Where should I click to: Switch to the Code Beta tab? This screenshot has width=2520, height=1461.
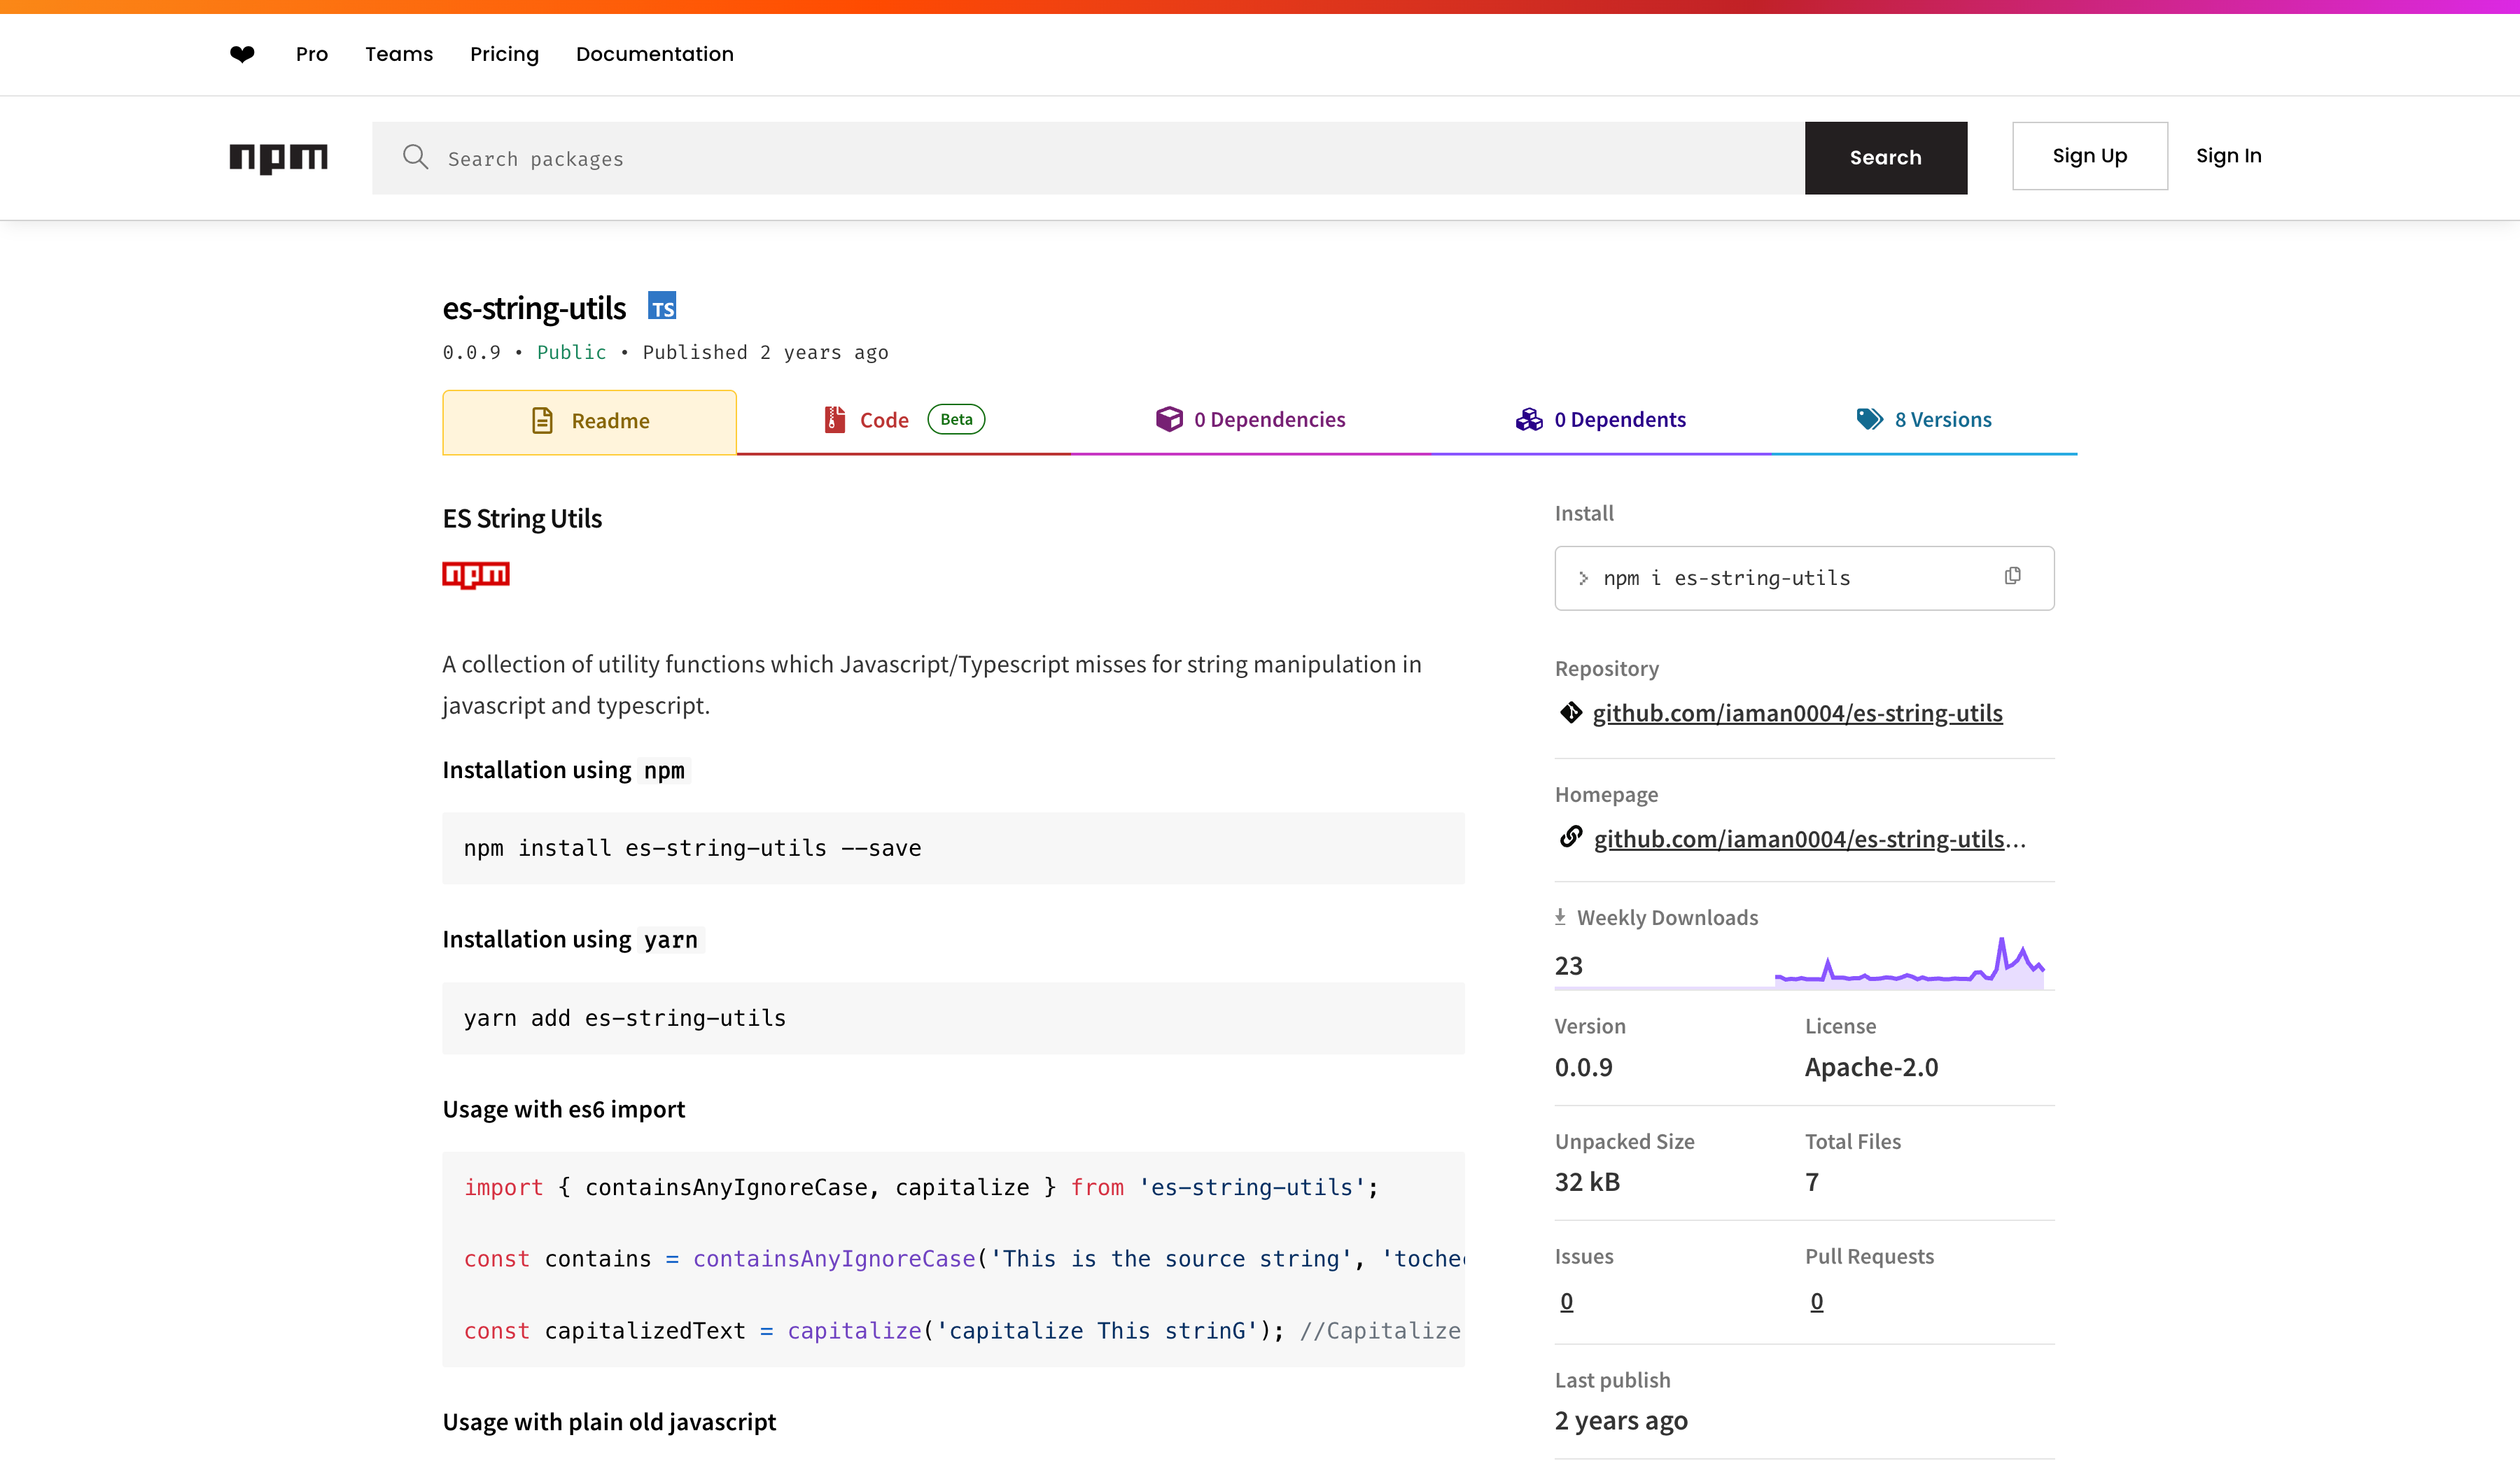904,421
